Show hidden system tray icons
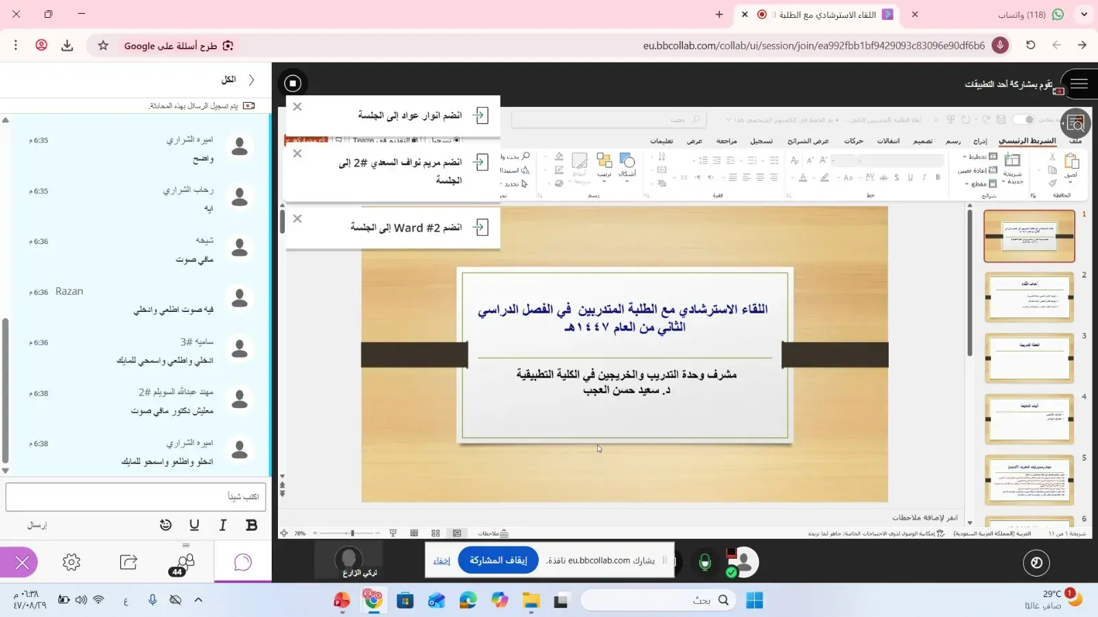Viewport: 1098px width, 617px height. click(x=198, y=600)
